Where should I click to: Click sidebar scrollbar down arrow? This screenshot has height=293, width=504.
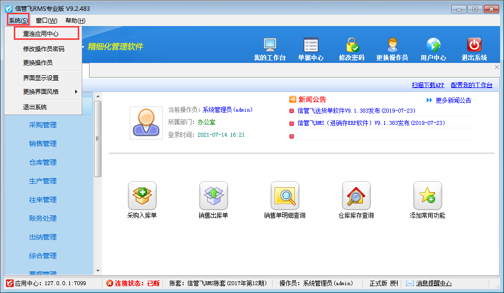point(97,270)
